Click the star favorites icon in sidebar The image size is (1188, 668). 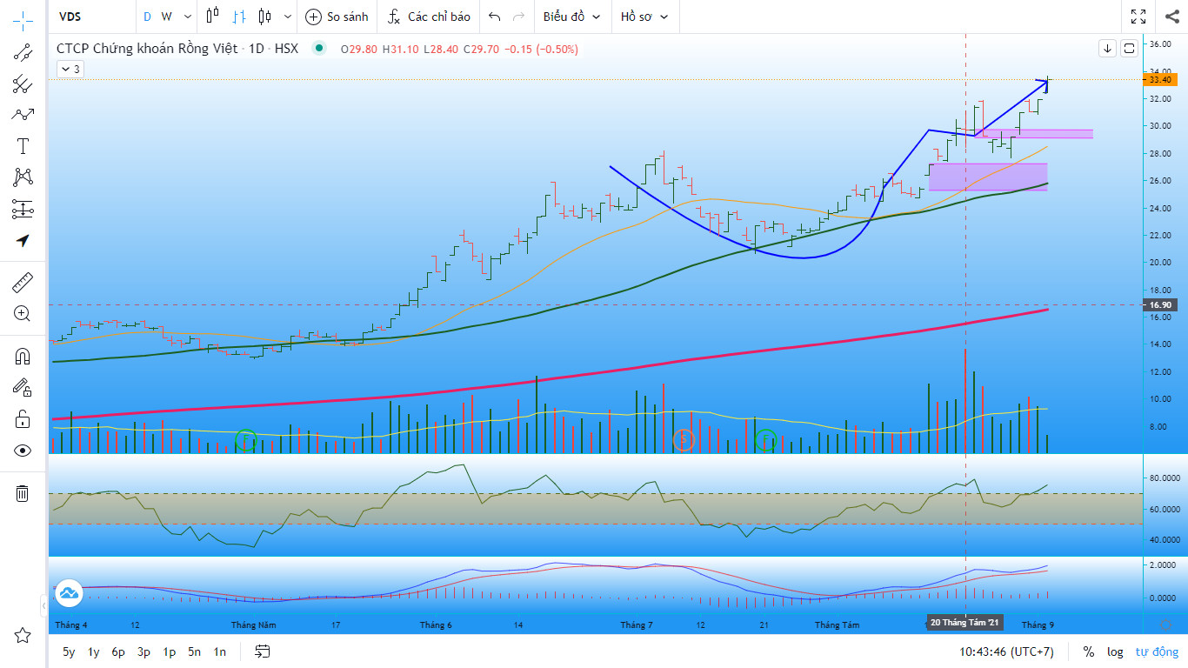pyautogui.click(x=23, y=635)
